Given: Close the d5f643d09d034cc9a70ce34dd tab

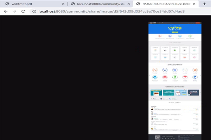Looking at the screenshot, I should click(x=194, y=4).
